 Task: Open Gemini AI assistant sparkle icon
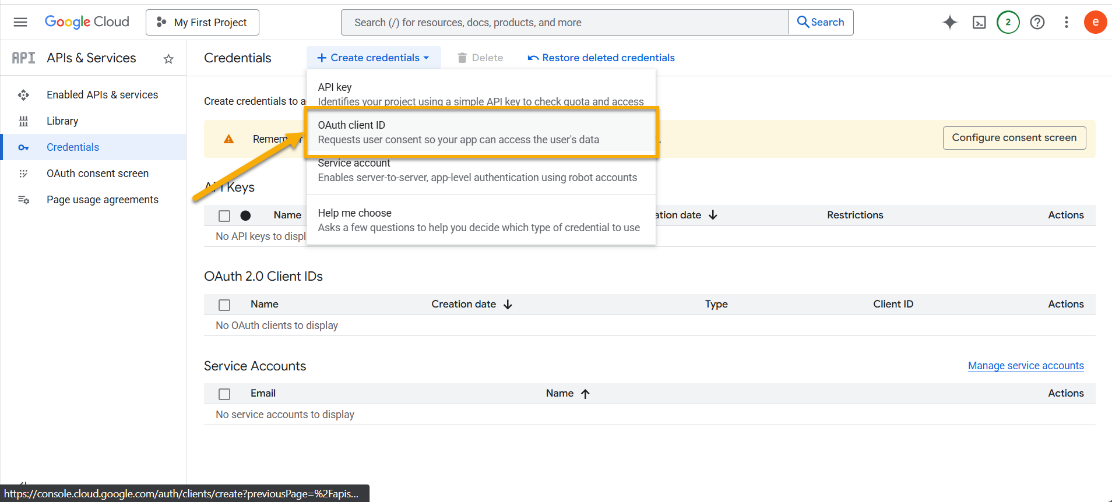point(950,22)
